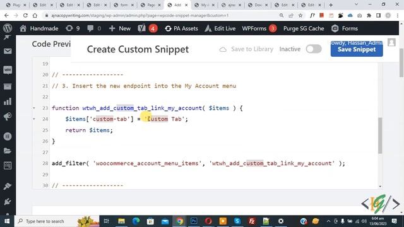Open Products archive icon in sidebar
404x227 pixels.
(x=8, y=86)
